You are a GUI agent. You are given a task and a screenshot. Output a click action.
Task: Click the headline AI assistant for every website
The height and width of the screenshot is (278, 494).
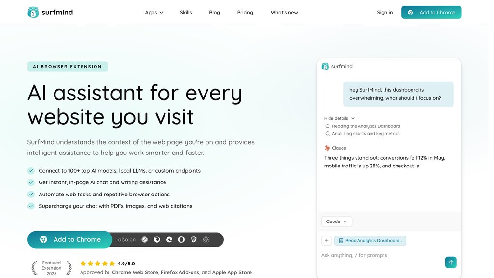(x=135, y=105)
